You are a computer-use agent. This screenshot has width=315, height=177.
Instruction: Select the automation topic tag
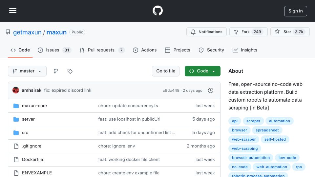pos(280,121)
